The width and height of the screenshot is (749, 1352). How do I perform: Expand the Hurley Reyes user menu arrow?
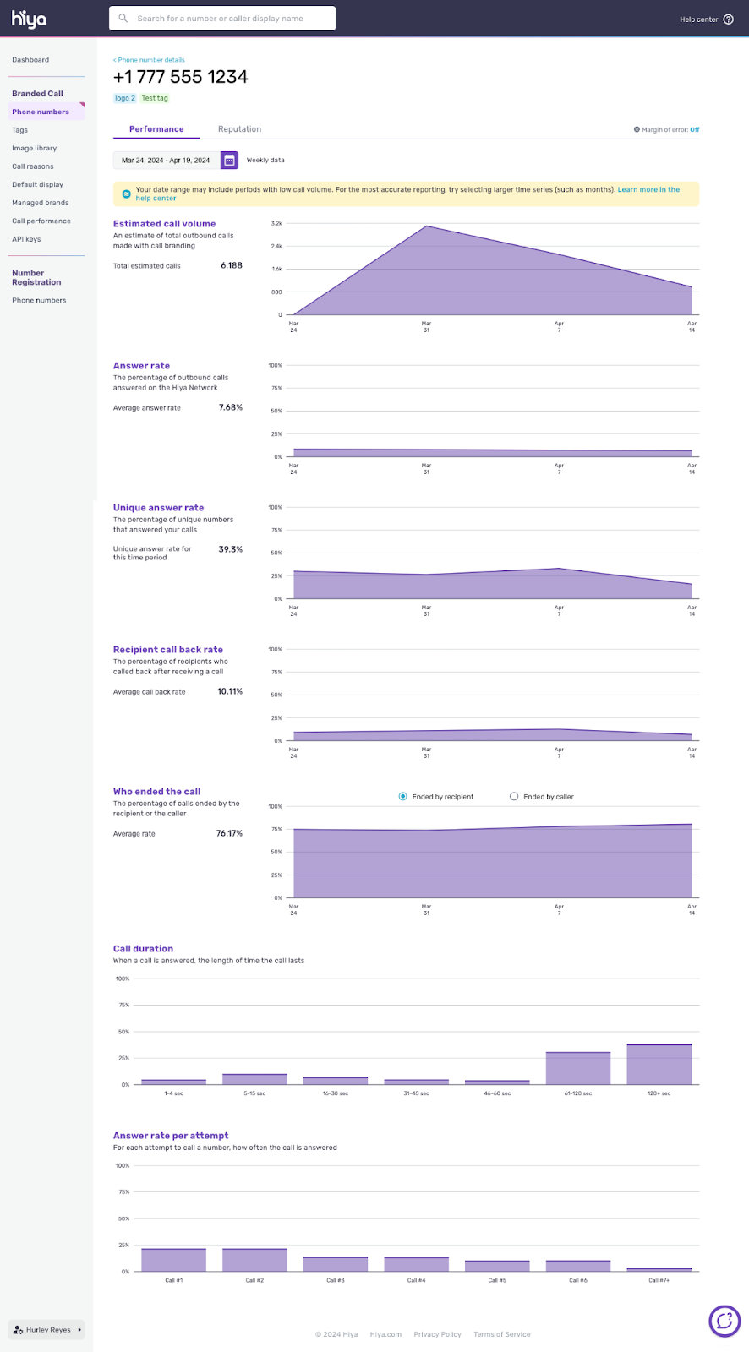pyautogui.click(x=79, y=1330)
